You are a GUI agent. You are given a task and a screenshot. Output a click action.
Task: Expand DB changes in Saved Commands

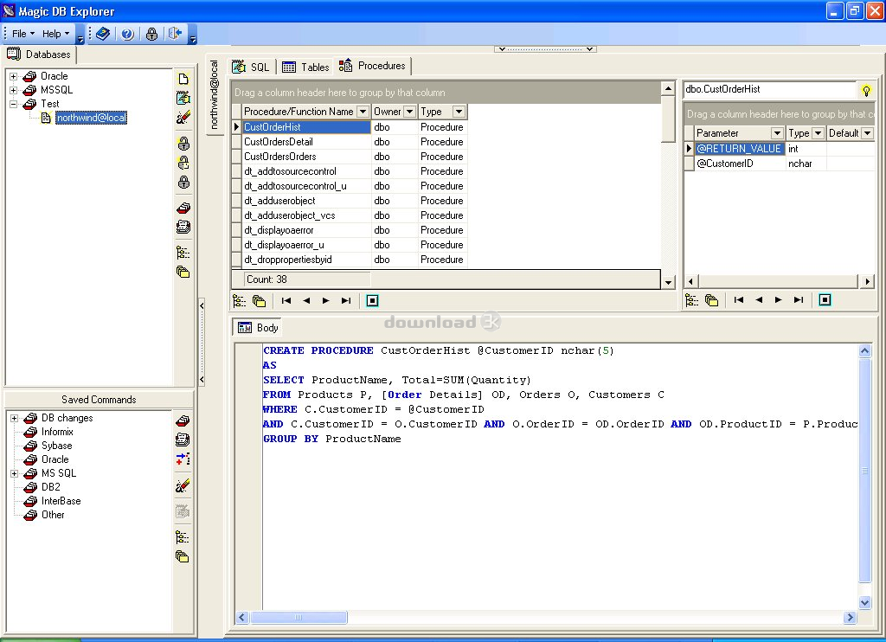coord(14,418)
